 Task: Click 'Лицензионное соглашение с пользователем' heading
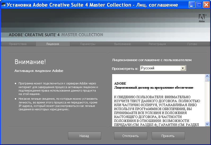[152, 60]
